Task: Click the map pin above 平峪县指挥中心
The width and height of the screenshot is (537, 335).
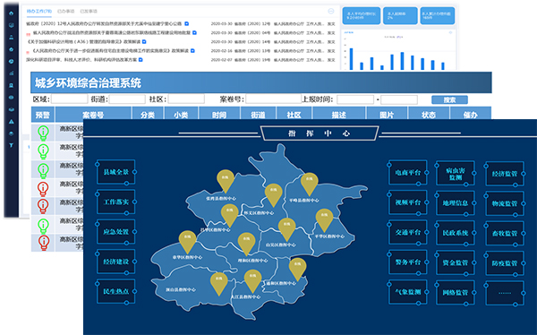Action: (310, 185)
